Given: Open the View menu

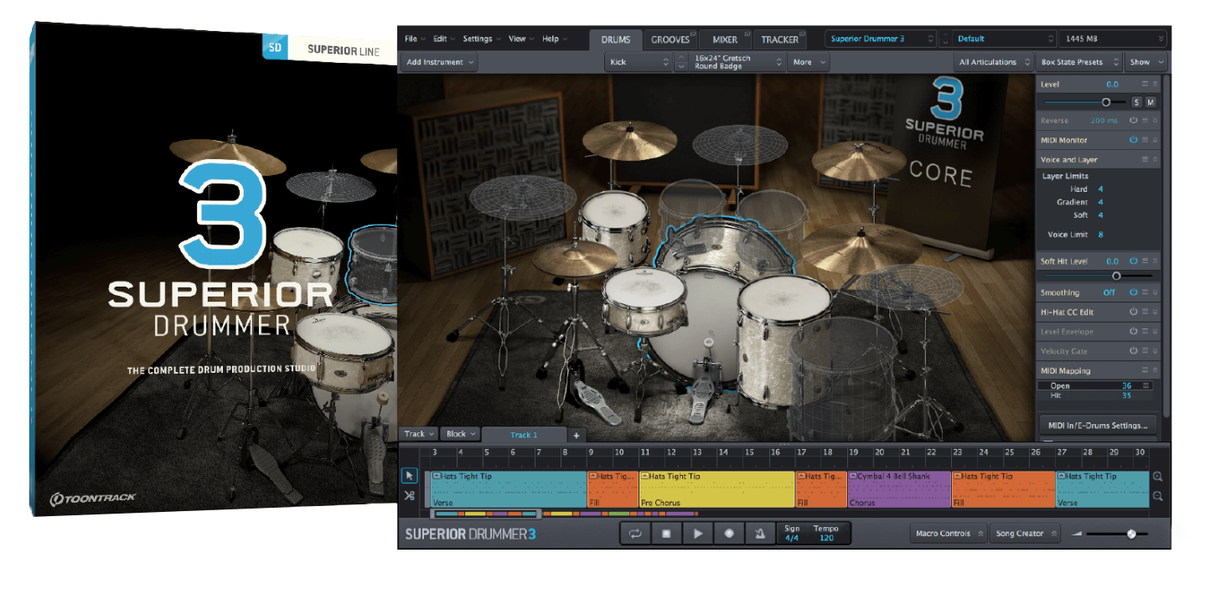Looking at the screenshot, I should click(521, 39).
